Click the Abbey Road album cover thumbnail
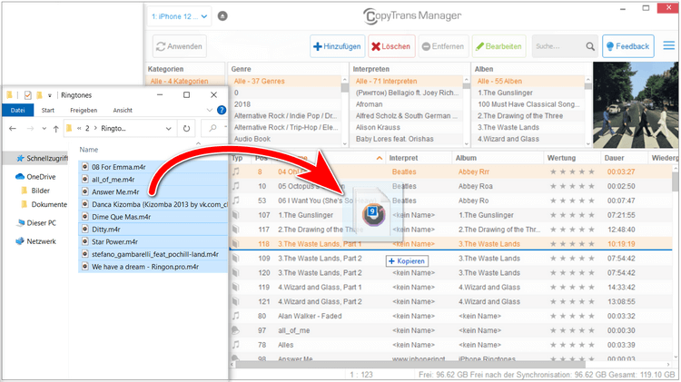681x382 pixels. coord(636,105)
